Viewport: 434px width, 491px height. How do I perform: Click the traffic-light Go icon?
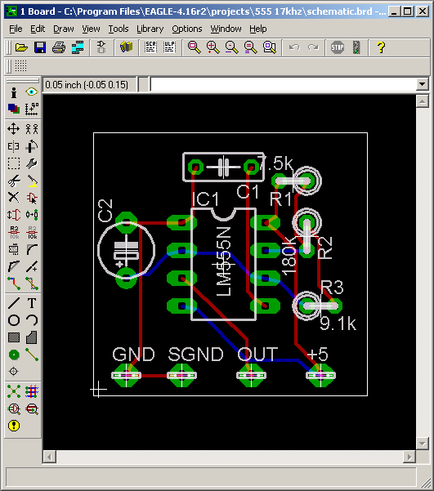pos(356,47)
